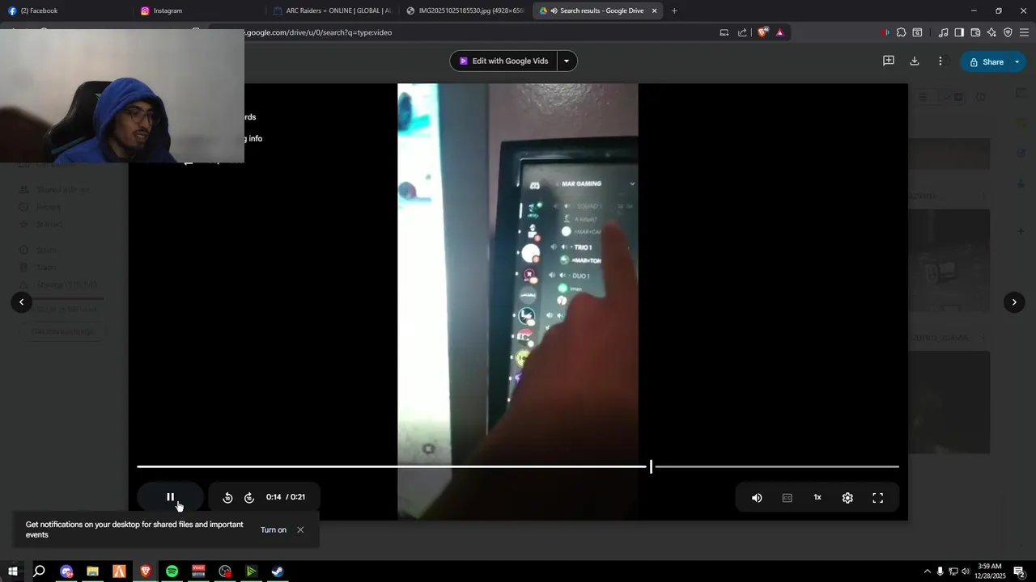Open Brave browser in taskbar
Viewport: 1036px width, 582px height.
point(146,571)
